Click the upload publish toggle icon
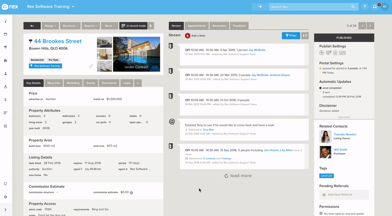Screen dimensions: 392x216 click(x=321, y=53)
